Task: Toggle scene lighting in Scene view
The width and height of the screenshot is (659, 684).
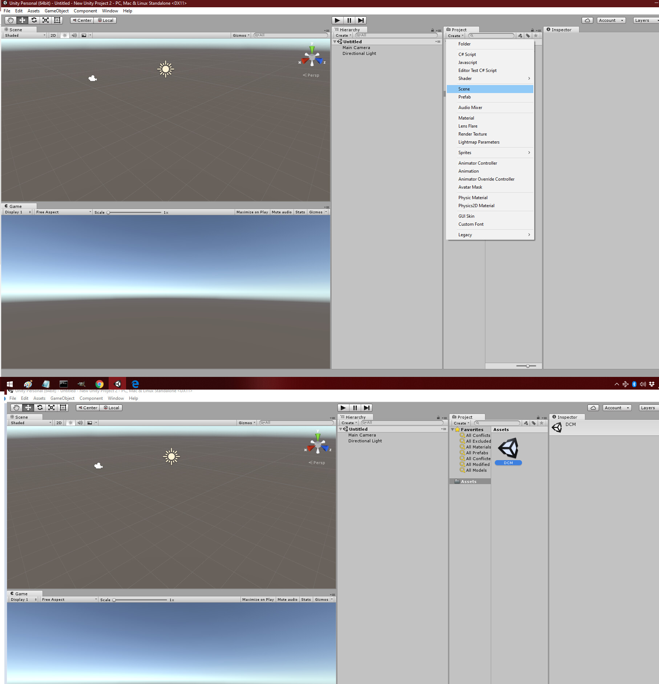Action: coord(64,35)
